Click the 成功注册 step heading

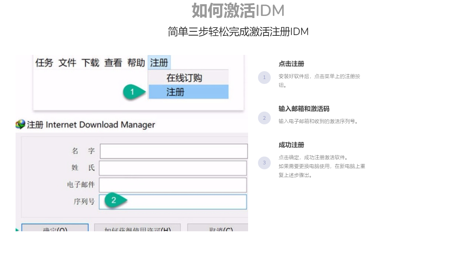click(291, 145)
